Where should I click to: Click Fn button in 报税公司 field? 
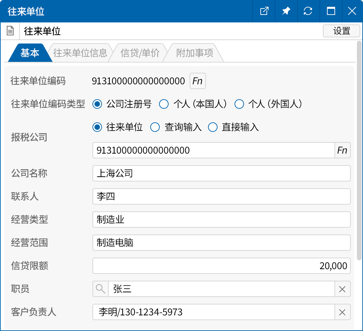click(x=342, y=150)
